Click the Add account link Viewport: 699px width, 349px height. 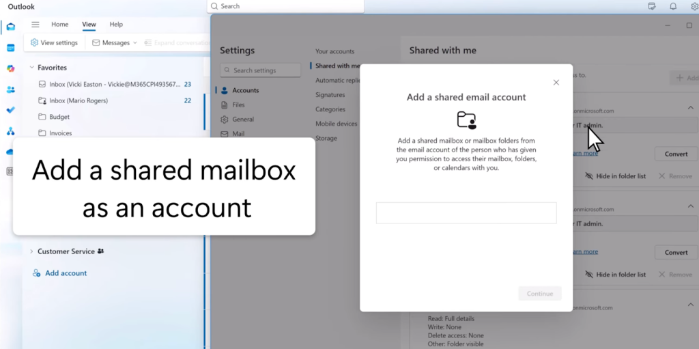[66, 273]
